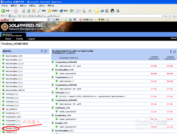Click the Stop loading icon
Screen dimensions: 177x134
23,11
